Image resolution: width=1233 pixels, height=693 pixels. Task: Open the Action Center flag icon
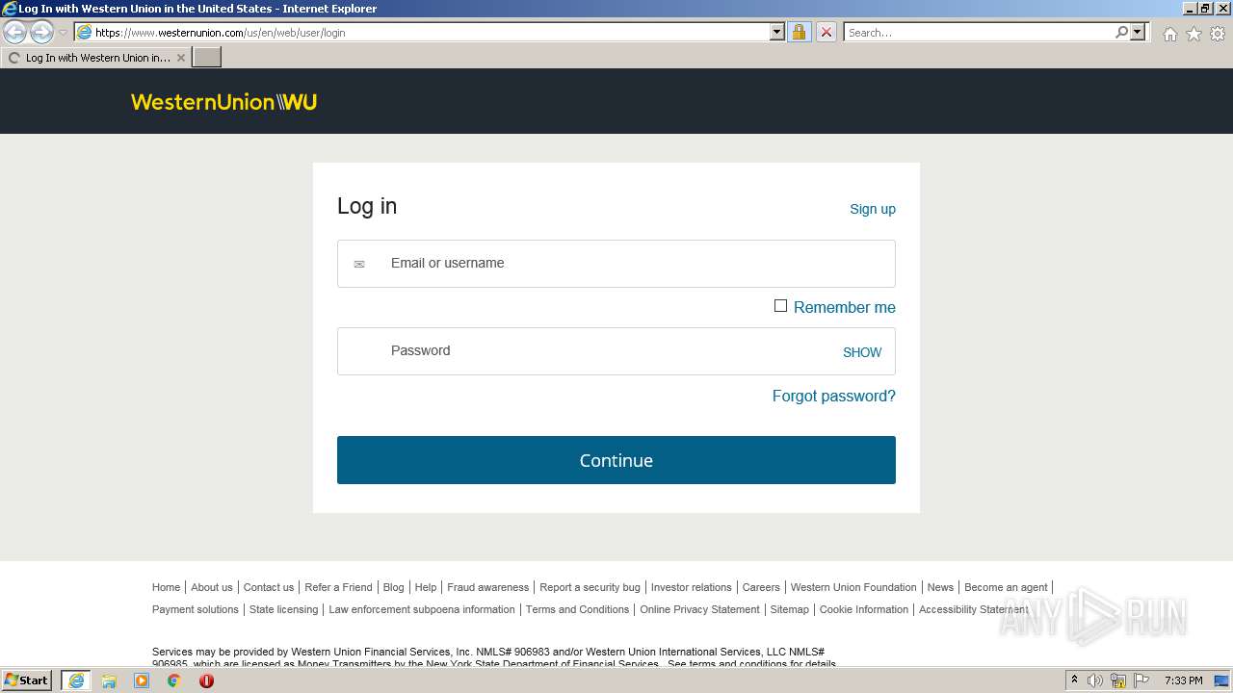[1141, 680]
